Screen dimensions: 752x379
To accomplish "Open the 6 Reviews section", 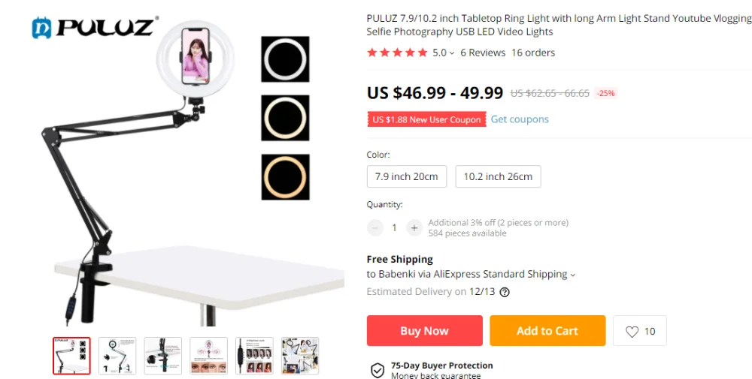I will (x=483, y=53).
